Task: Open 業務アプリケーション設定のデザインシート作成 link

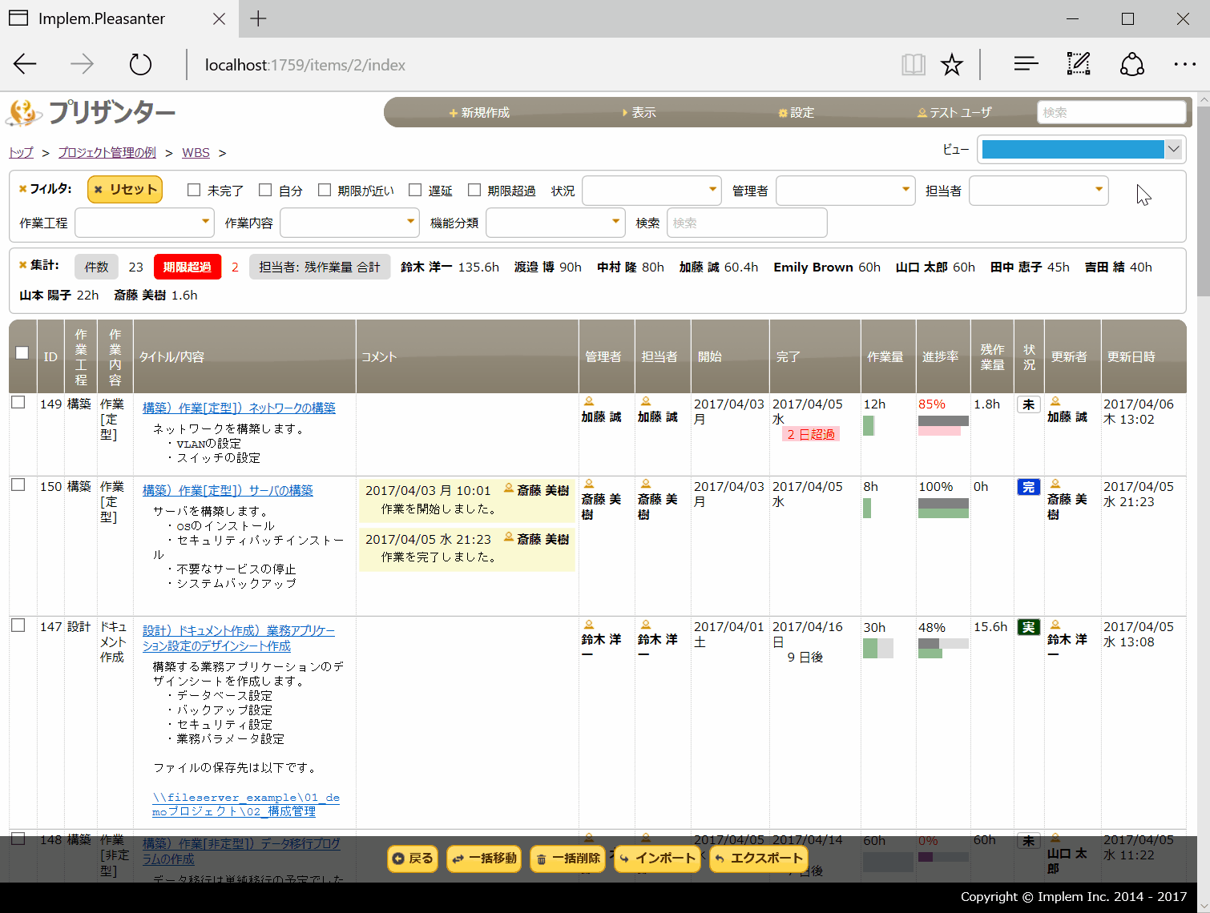Action: [x=239, y=638]
